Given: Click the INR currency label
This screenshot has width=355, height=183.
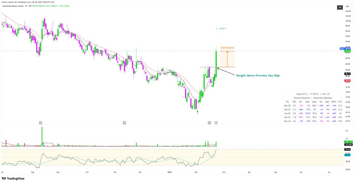Looking at the screenshot, I should tap(348, 7).
